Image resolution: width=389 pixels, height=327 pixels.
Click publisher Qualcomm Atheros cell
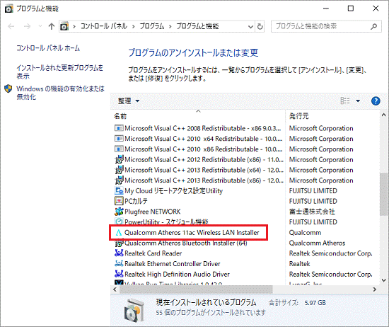[x=317, y=243]
